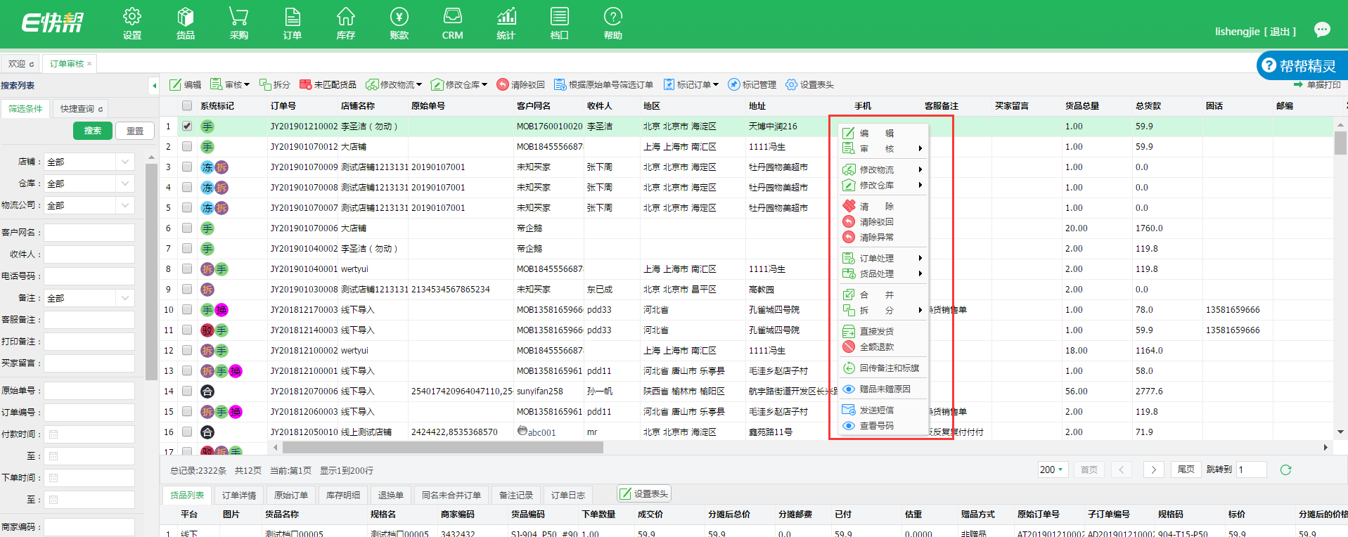This screenshot has width=1348, height=537.
Task: Open the 修改仓库 toolbar dropdown
Action: coord(459,84)
